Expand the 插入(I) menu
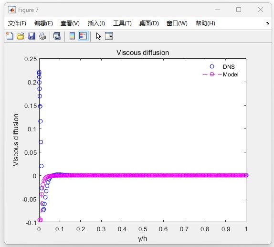Image resolution: width=274 pixels, height=247 pixels. click(96, 23)
